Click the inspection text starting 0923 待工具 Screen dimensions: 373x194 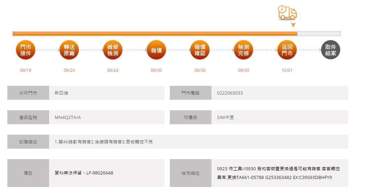pos(278,173)
